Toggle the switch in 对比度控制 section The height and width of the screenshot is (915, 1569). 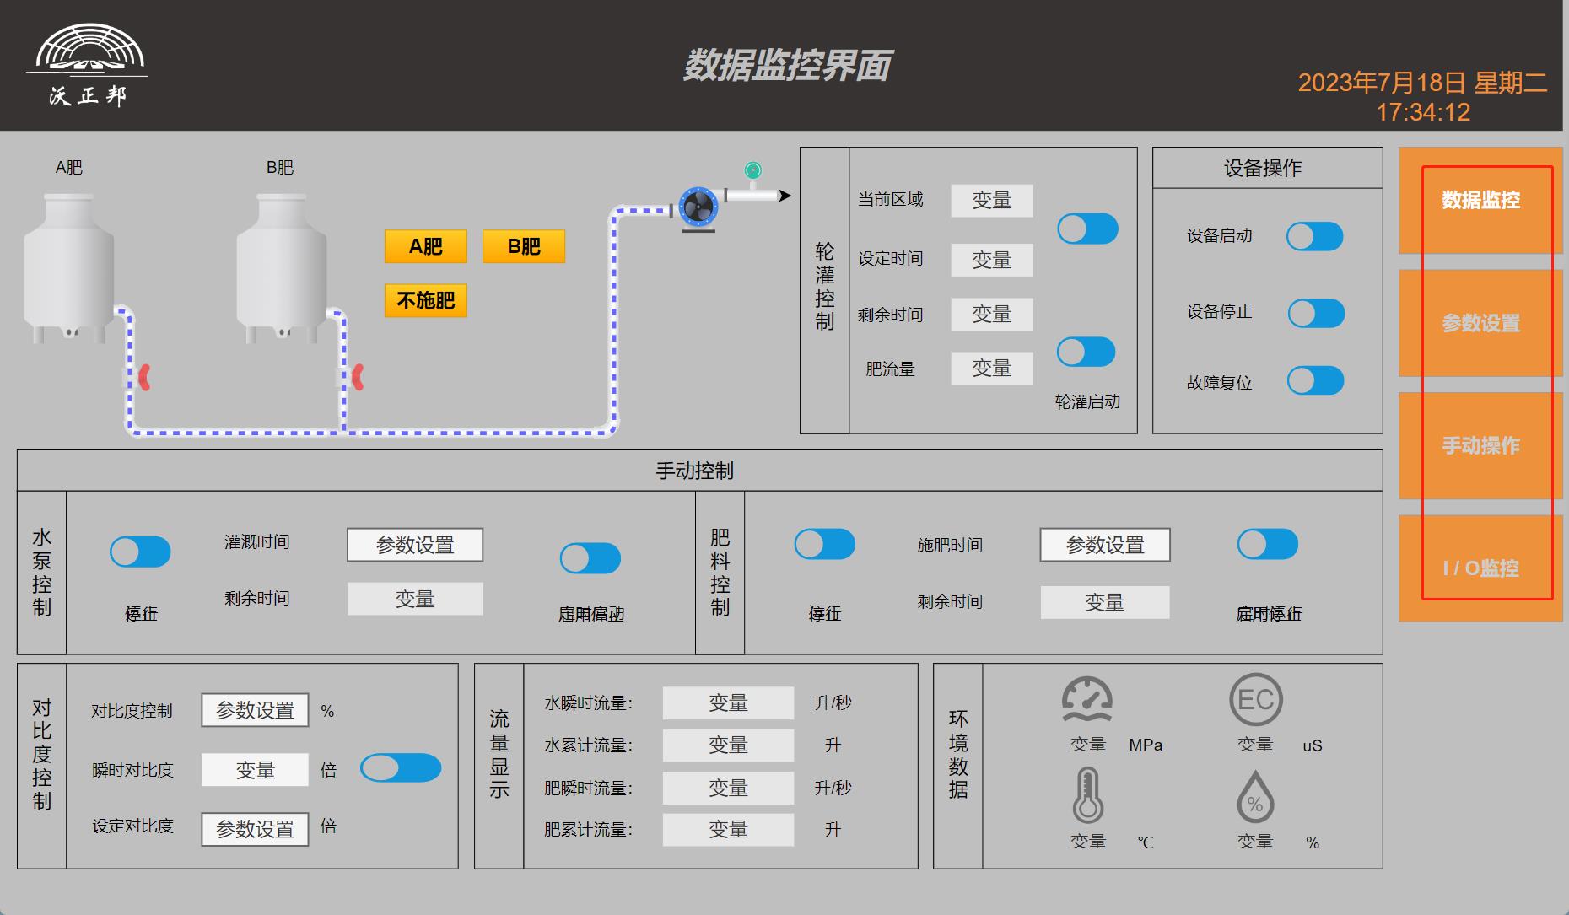(x=401, y=768)
